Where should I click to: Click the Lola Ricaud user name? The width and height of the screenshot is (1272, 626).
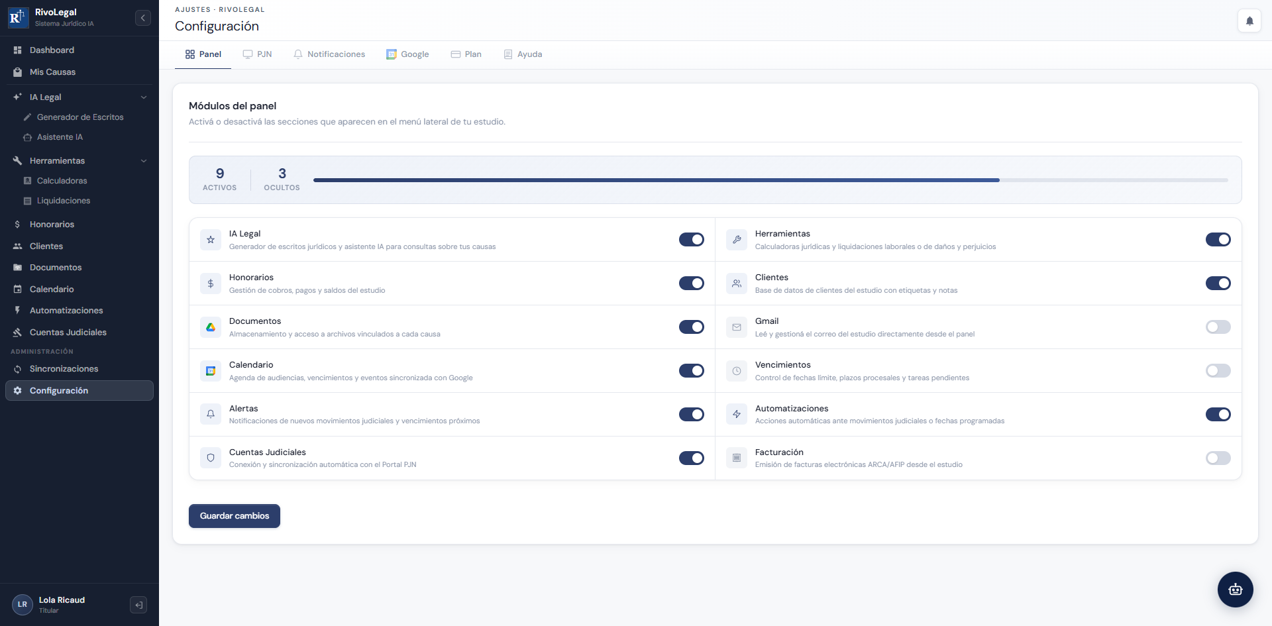(62, 600)
